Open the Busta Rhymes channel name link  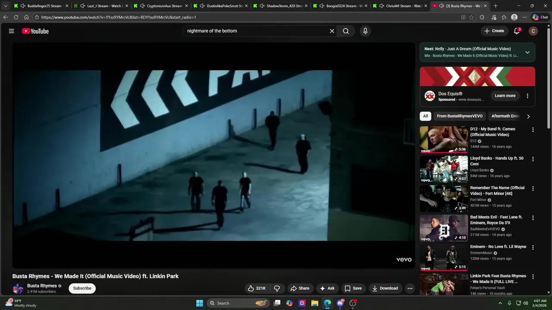pos(42,286)
